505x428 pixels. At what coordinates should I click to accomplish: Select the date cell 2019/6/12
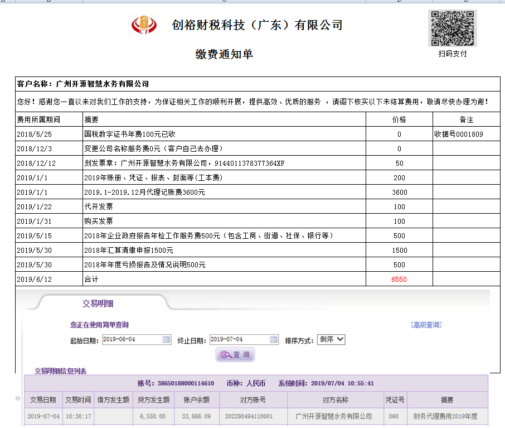(x=49, y=279)
